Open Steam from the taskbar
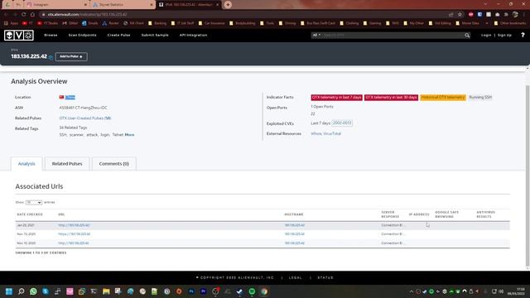Screen dimensions: 530x298 [239, 291]
